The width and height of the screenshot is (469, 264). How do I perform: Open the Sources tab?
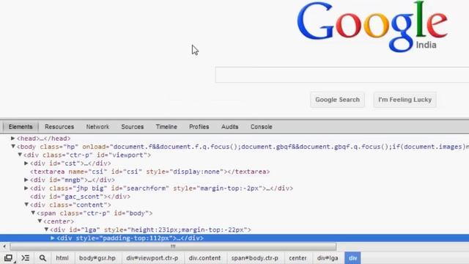(x=133, y=127)
